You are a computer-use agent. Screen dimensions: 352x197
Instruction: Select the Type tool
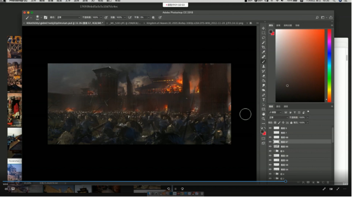pyautogui.click(x=263, y=100)
